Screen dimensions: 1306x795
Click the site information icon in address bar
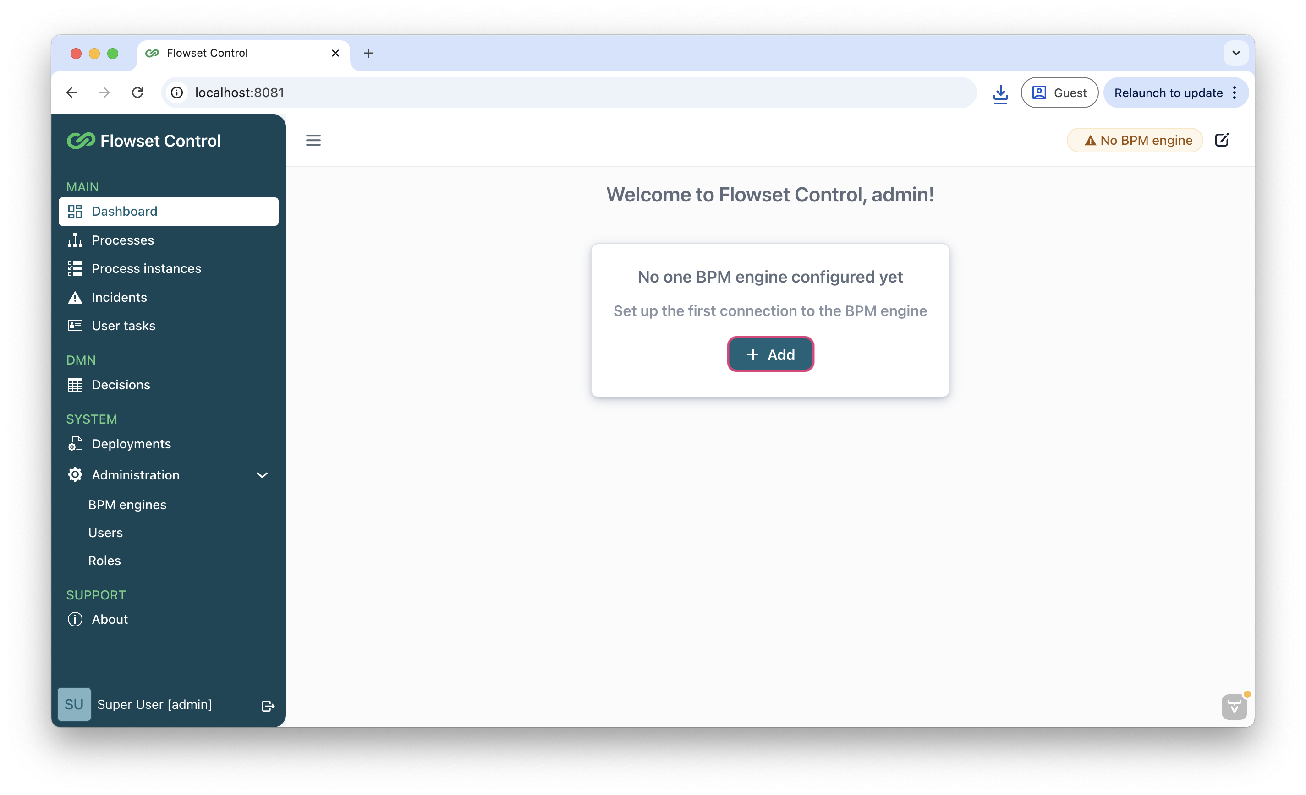[x=177, y=93]
